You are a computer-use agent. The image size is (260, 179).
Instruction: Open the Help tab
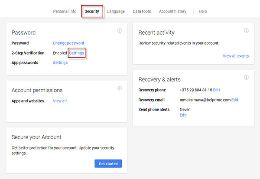click(203, 11)
